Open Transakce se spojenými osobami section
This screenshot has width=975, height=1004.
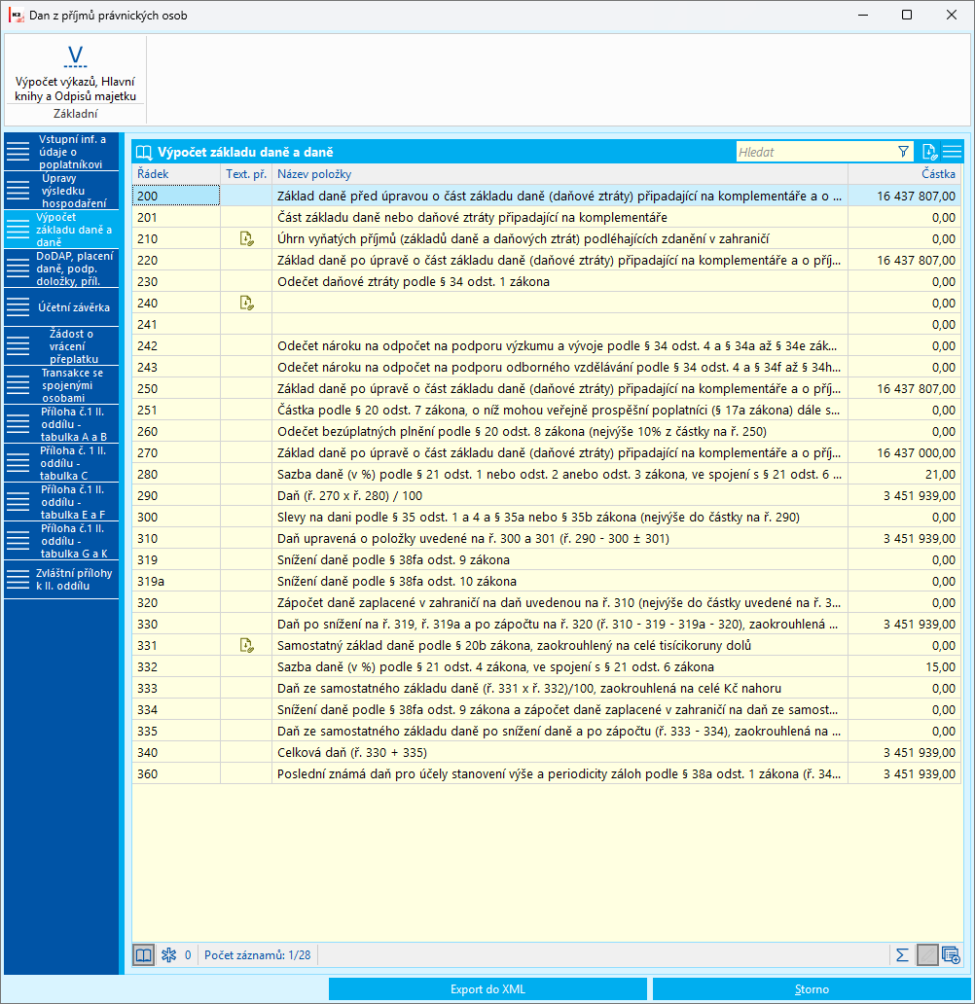coord(61,385)
